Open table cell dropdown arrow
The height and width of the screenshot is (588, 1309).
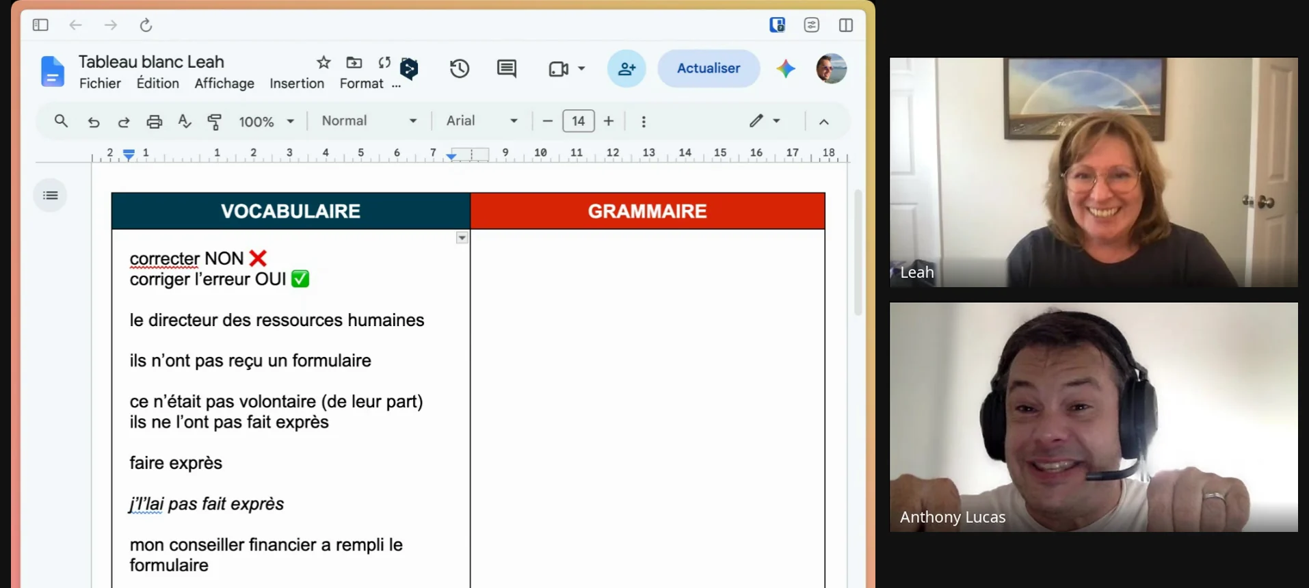click(462, 238)
